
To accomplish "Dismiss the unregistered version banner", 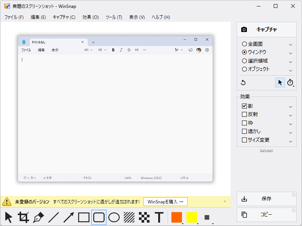I will click(225, 202).
